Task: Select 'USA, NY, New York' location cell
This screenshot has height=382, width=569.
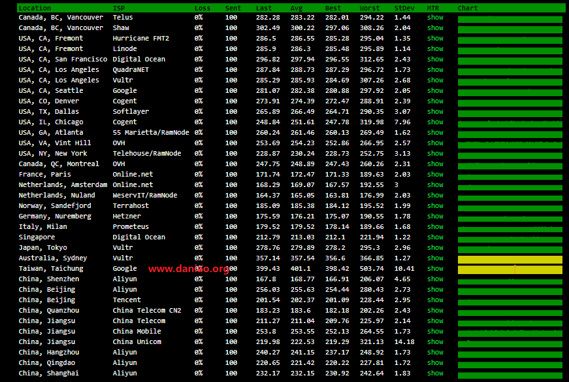Action: click(53, 154)
